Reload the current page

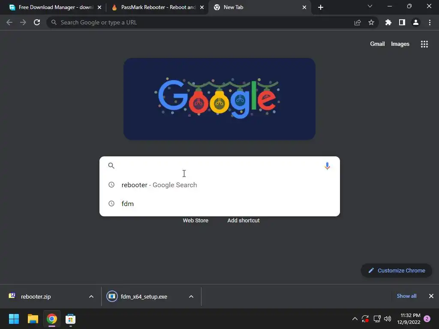pyautogui.click(x=37, y=22)
